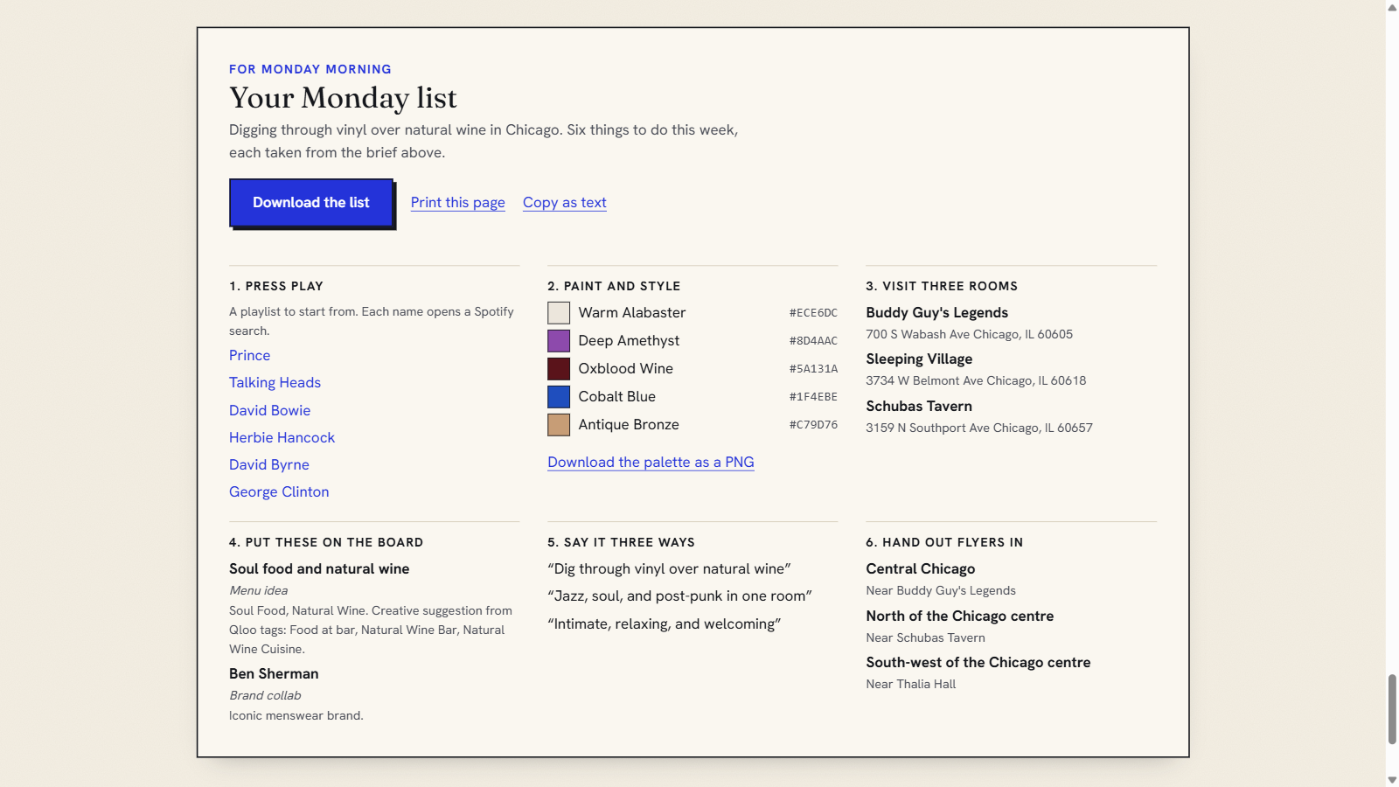Open the Talking Heads playlist link
The image size is (1399, 787).
pyautogui.click(x=275, y=382)
